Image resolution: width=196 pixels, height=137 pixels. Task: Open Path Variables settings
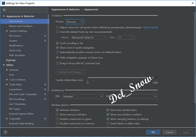click(17, 55)
